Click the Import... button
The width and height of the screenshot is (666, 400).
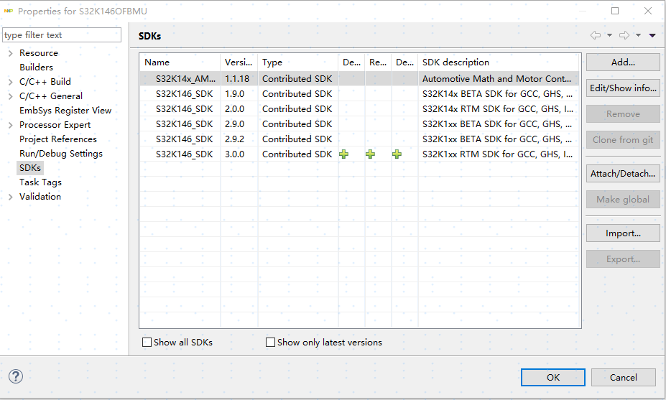coord(623,233)
